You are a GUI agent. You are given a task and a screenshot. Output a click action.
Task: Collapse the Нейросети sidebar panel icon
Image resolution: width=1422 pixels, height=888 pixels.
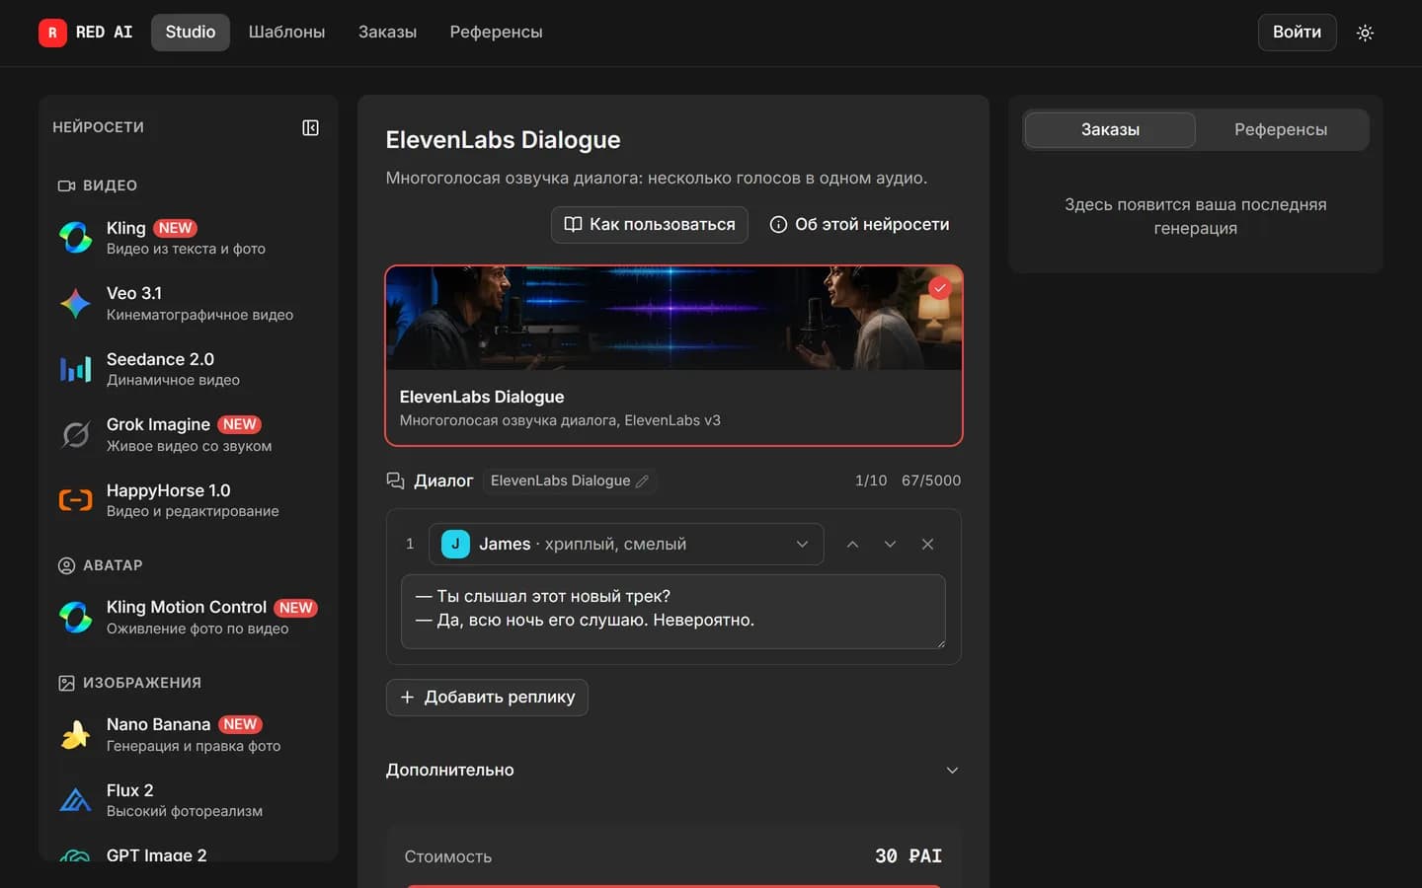310,127
